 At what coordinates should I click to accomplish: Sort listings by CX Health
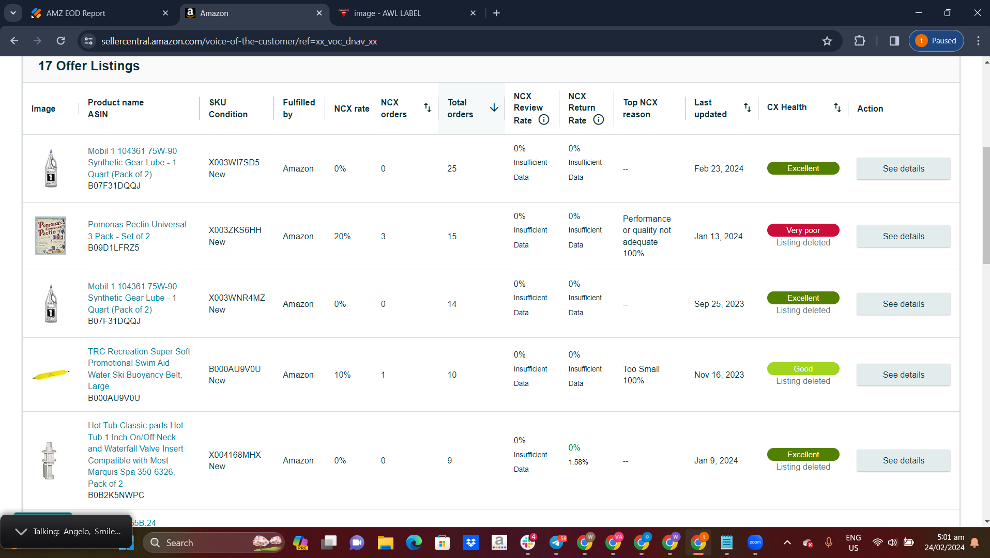tap(837, 107)
